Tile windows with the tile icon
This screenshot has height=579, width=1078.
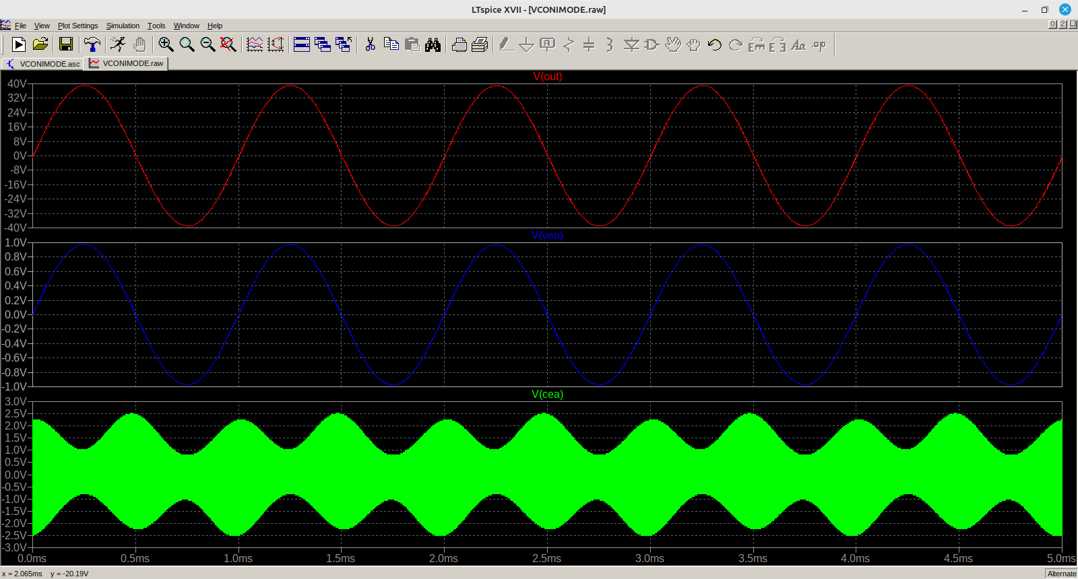coord(302,44)
